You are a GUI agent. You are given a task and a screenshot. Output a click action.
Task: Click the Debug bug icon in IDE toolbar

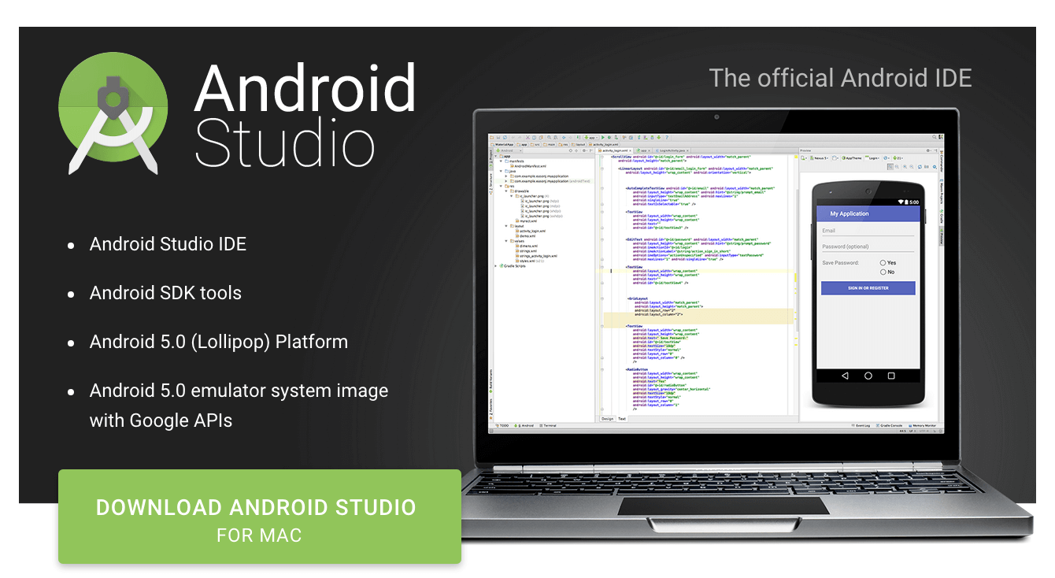click(x=609, y=138)
